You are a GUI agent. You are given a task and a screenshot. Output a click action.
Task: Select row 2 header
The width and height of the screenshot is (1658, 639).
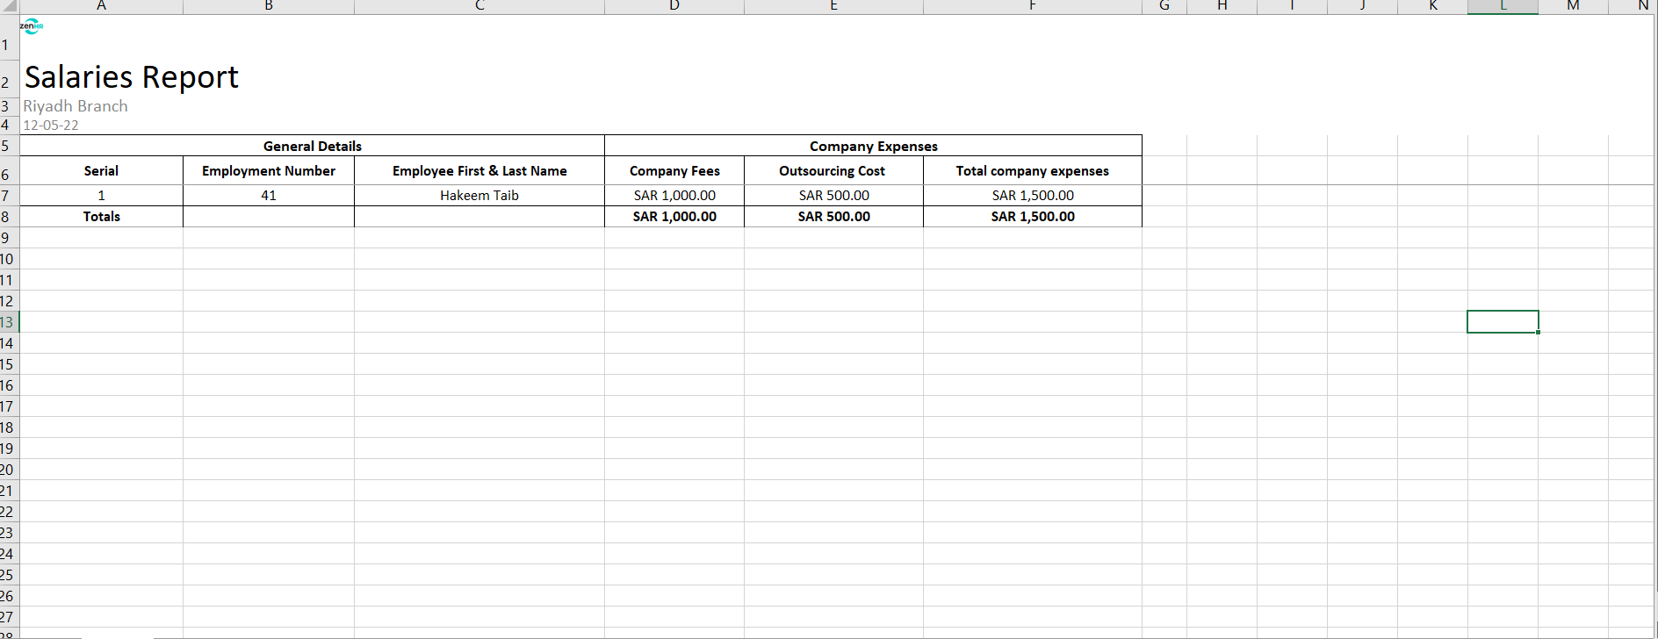(x=9, y=77)
